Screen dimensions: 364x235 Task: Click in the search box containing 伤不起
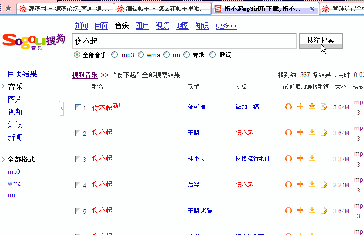[184, 41]
